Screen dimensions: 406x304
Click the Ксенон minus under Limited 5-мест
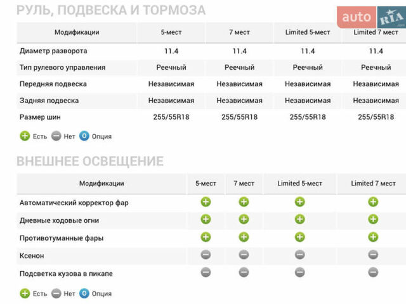[300, 255]
